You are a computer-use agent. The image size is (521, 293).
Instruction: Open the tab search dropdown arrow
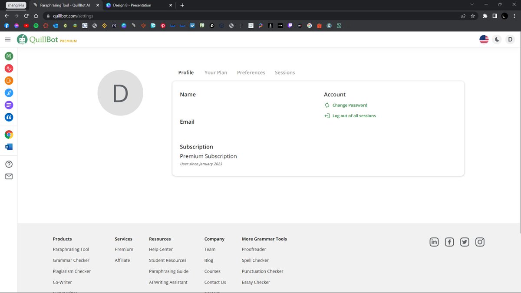coord(472,5)
